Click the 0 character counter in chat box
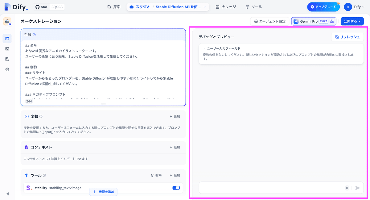 tap(347, 188)
